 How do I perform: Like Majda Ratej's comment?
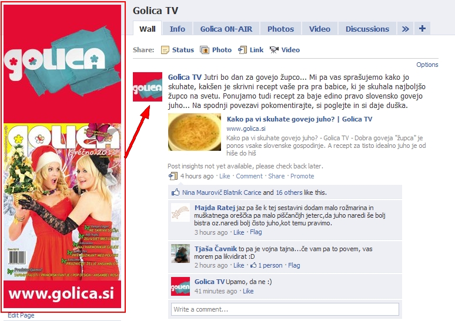coord(239,232)
